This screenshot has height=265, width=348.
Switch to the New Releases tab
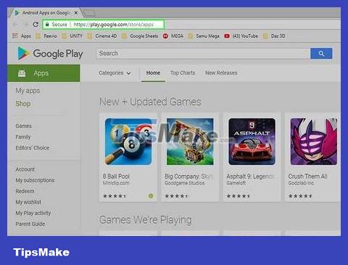point(221,73)
